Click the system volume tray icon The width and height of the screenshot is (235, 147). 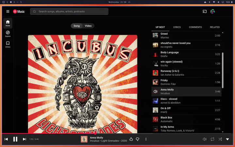tap(218, 2)
